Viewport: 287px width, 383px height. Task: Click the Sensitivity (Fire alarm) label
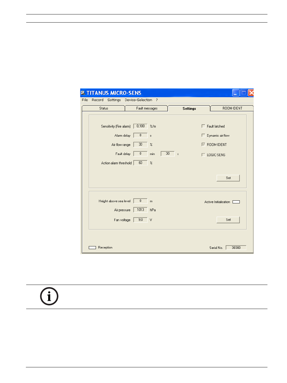[116, 126]
